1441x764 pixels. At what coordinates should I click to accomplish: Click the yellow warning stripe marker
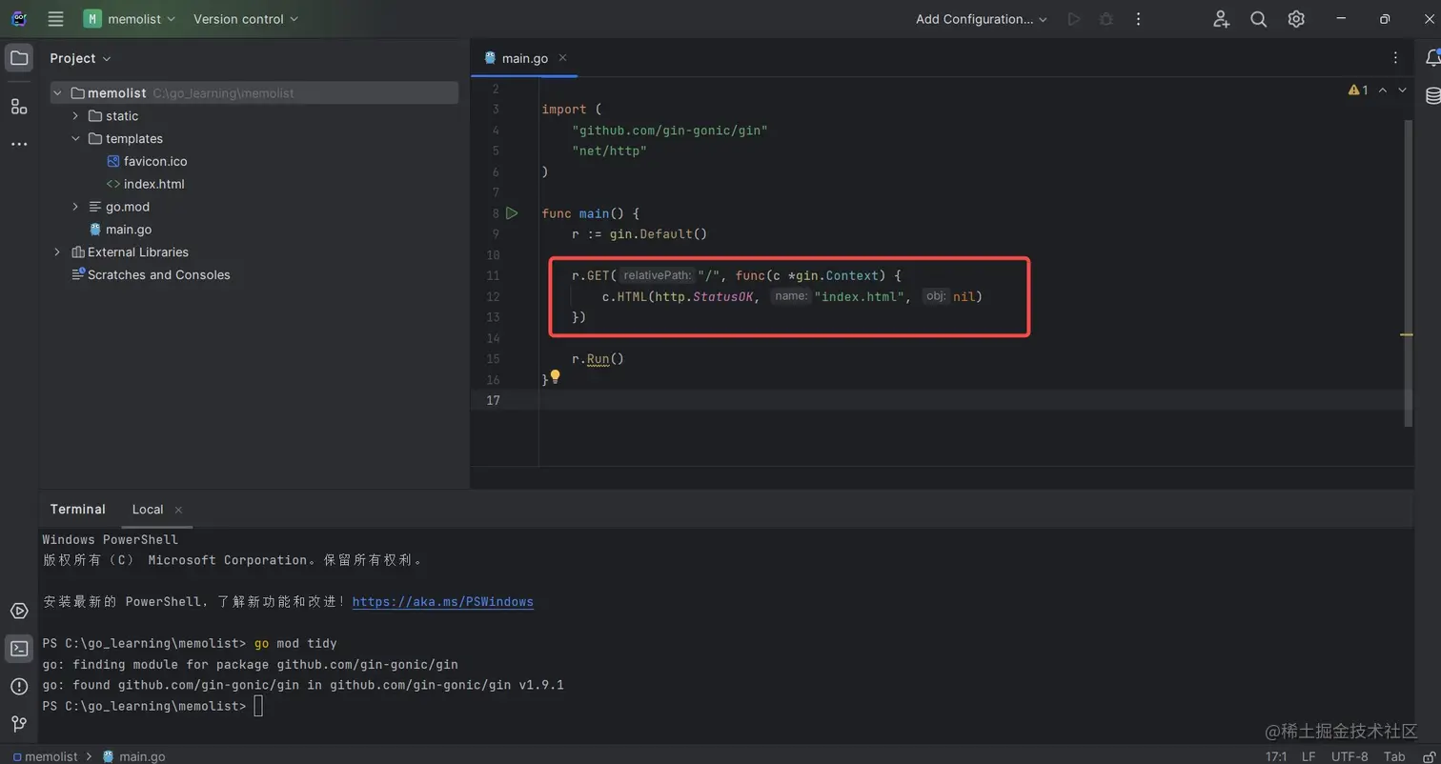click(1407, 335)
